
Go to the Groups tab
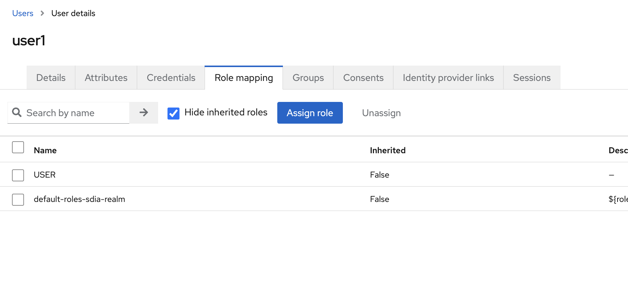pyautogui.click(x=308, y=78)
